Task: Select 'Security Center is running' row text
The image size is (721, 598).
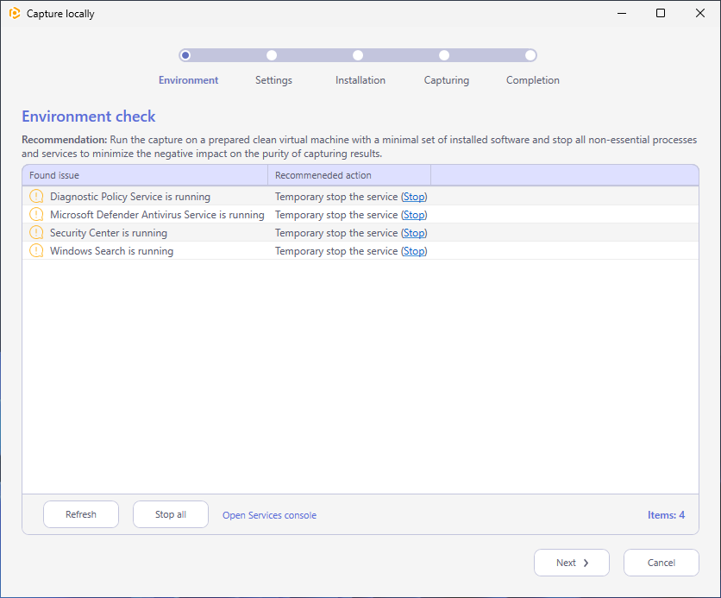Action: [x=109, y=233]
